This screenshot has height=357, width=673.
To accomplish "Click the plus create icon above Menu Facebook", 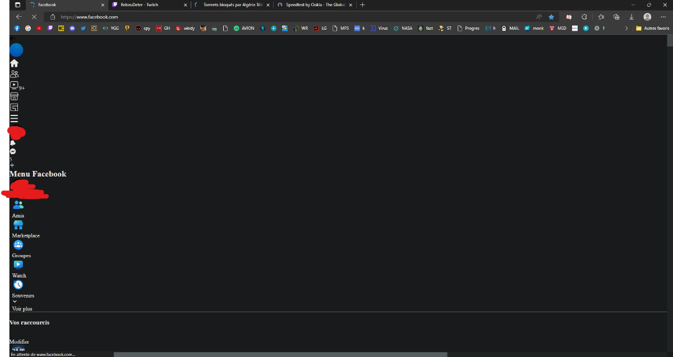I will 12,165.
